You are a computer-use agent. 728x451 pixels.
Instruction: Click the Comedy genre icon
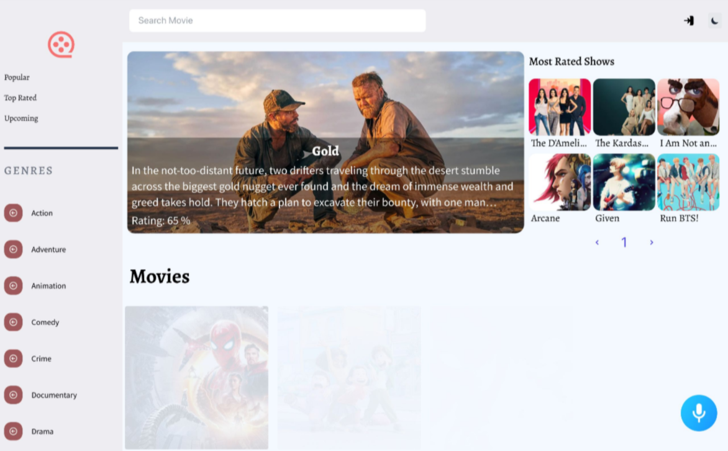13,322
